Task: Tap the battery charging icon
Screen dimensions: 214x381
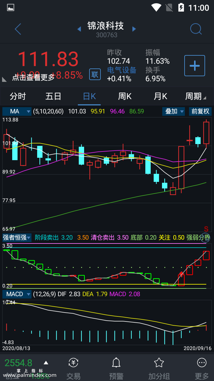Action: click(181, 7)
